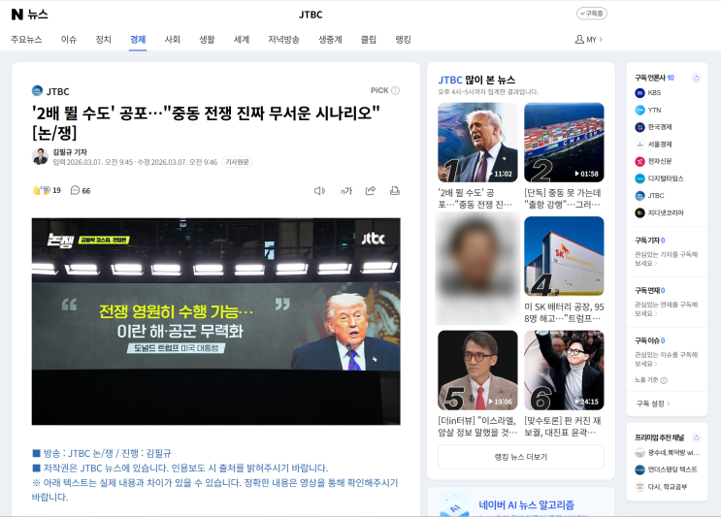Click 랭킹 뉴스 더보기 button
Screen dimensions: 721x517
click(x=520, y=457)
